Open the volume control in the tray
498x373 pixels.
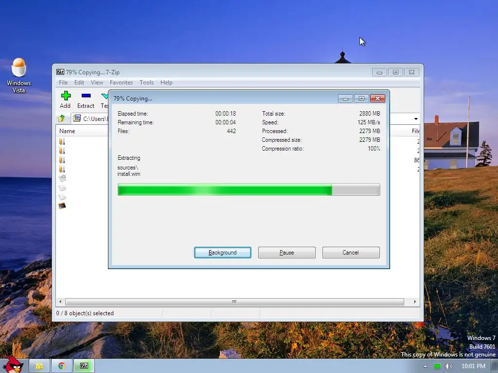click(448, 366)
